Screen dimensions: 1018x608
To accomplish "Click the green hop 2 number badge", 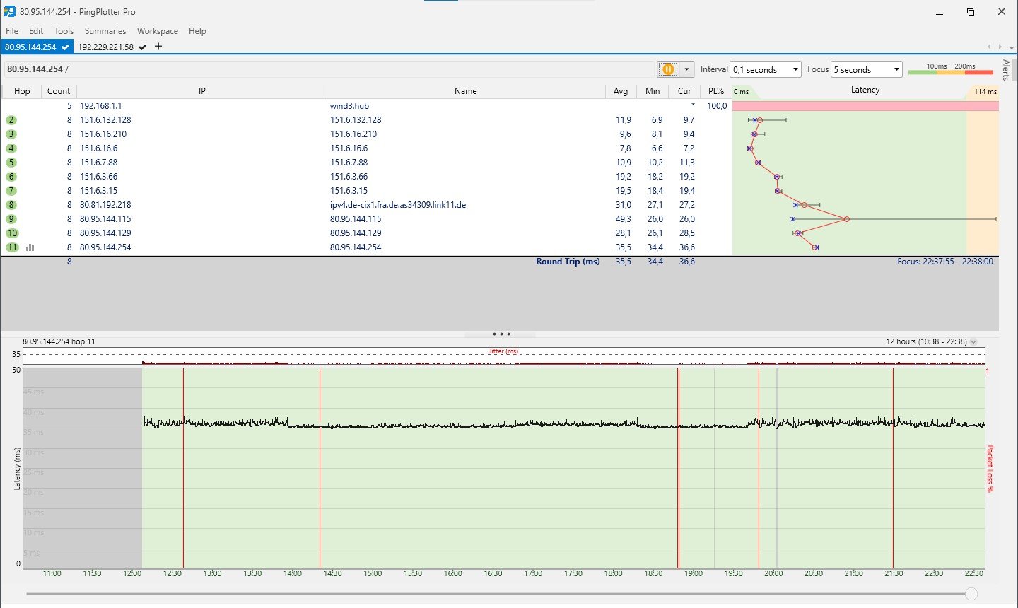I will (x=11, y=120).
